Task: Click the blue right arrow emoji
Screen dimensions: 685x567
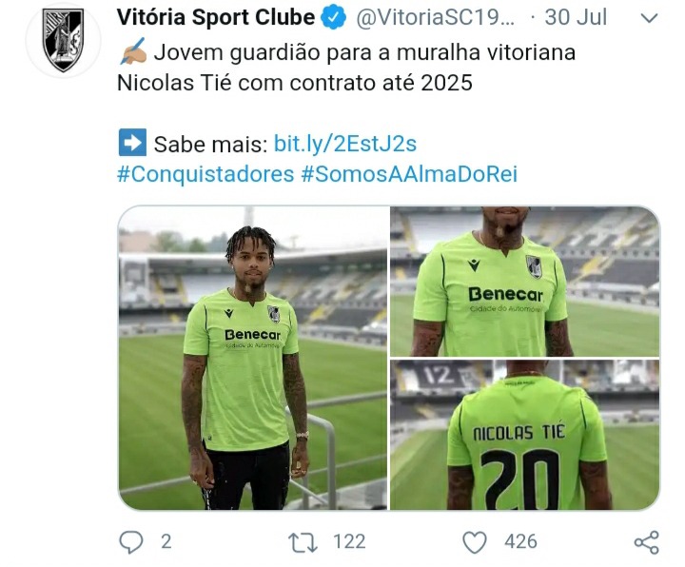Action: pos(132,142)
